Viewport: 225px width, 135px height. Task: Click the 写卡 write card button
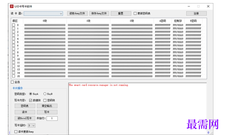coord(47,112)
